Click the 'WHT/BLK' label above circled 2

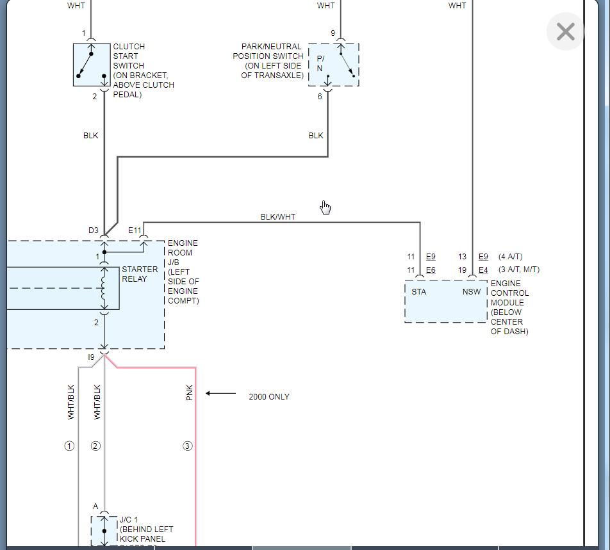[97, 402]
